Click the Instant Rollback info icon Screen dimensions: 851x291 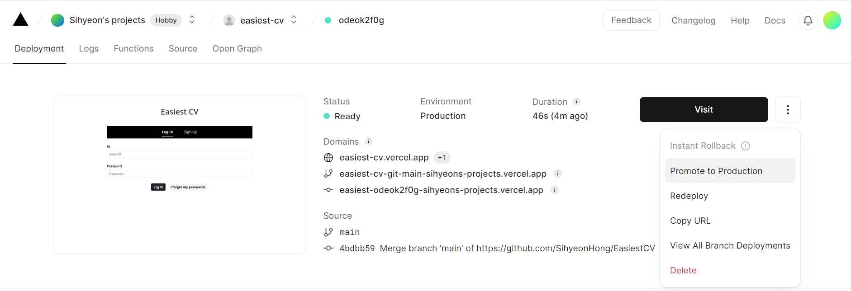pos(746,146)
